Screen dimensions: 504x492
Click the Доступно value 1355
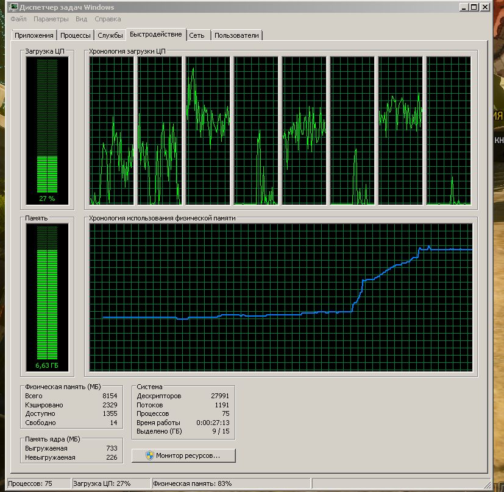(x=110, y=413)
